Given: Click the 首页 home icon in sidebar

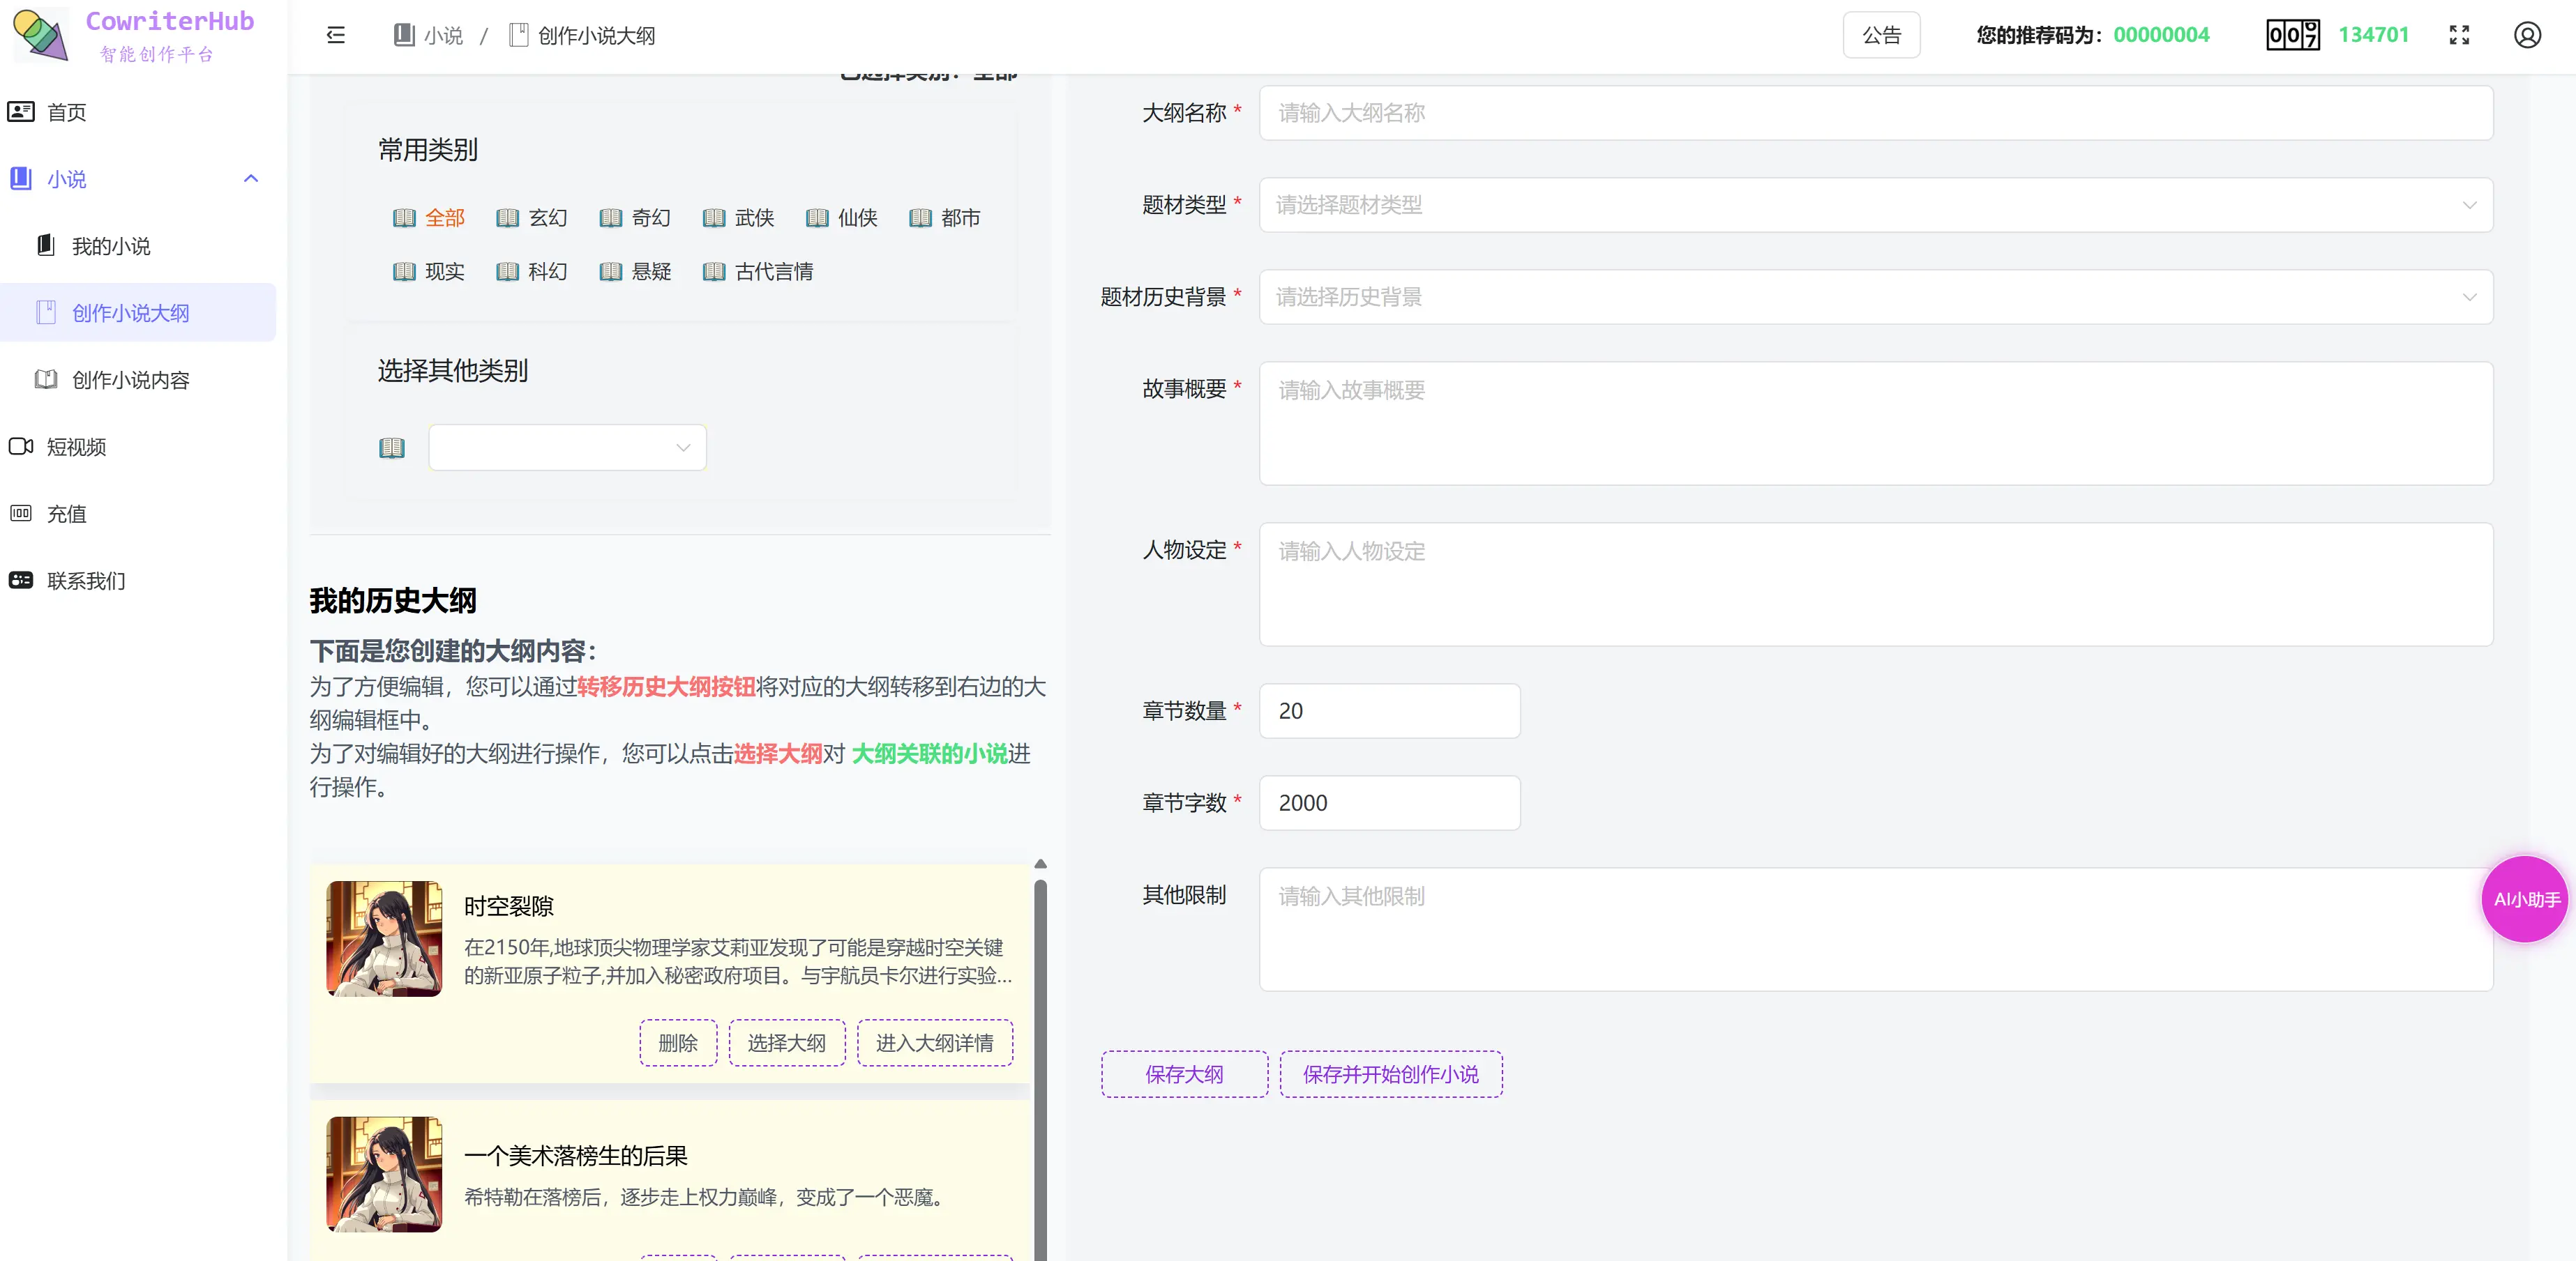Looking at the screenshot, I should click(21, 112).
